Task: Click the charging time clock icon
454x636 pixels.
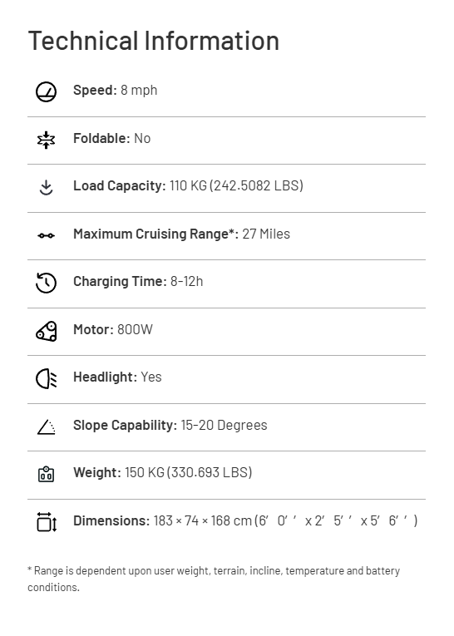Action: point(46,283)
